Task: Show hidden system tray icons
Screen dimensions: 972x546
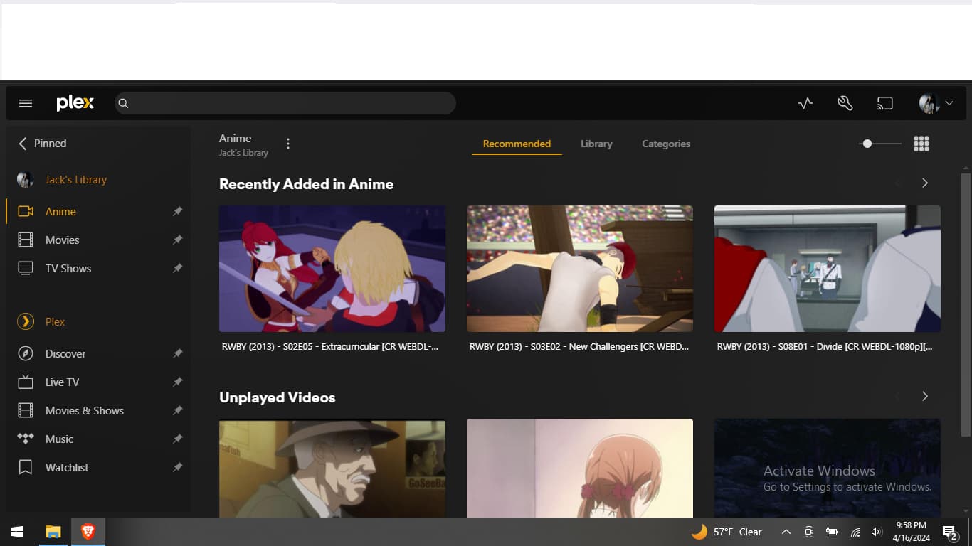Action: tap(786, 532)
